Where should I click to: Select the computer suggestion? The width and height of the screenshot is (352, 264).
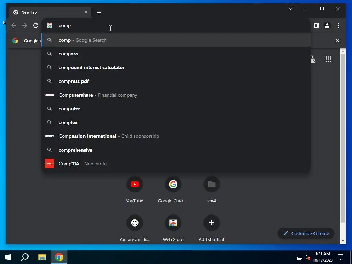tap(176, 109)
